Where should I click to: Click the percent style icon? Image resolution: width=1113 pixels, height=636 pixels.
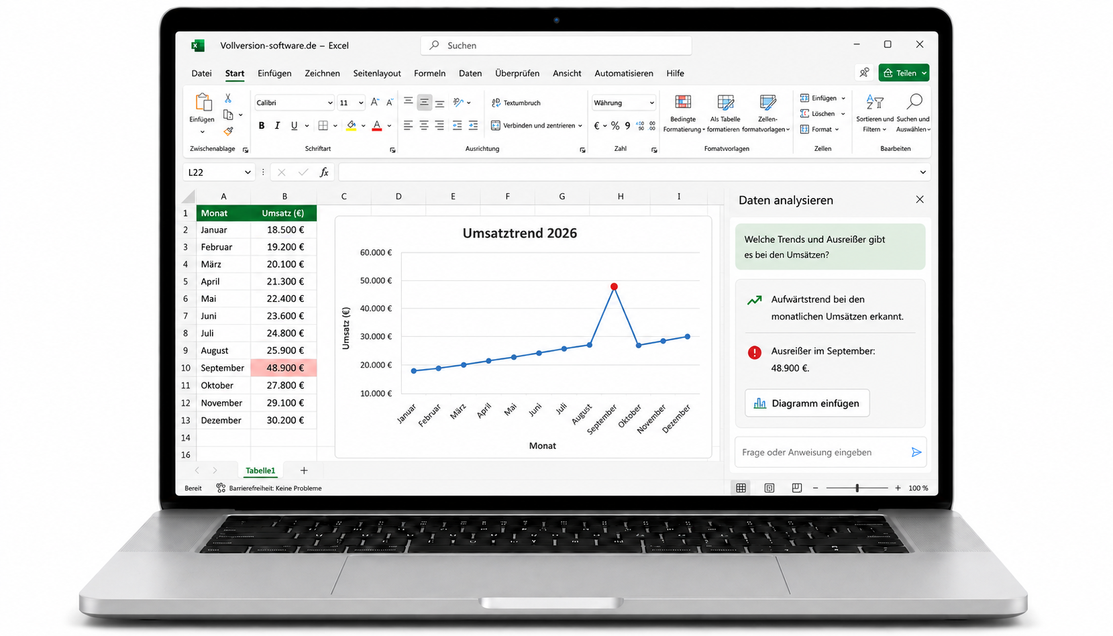point(615,125)
